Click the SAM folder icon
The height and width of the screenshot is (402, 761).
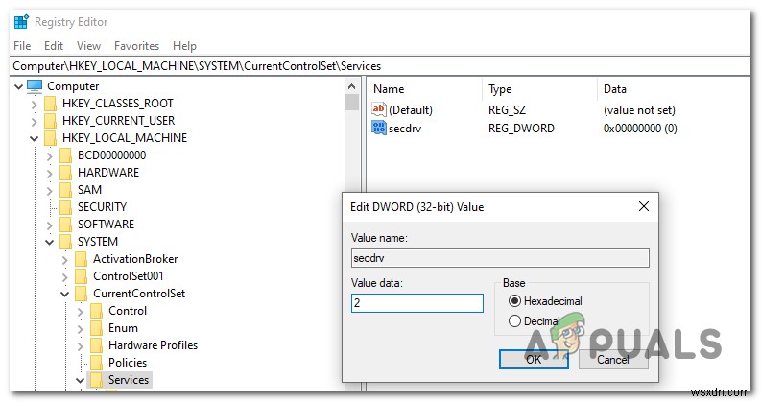click(x=66, y=190)
